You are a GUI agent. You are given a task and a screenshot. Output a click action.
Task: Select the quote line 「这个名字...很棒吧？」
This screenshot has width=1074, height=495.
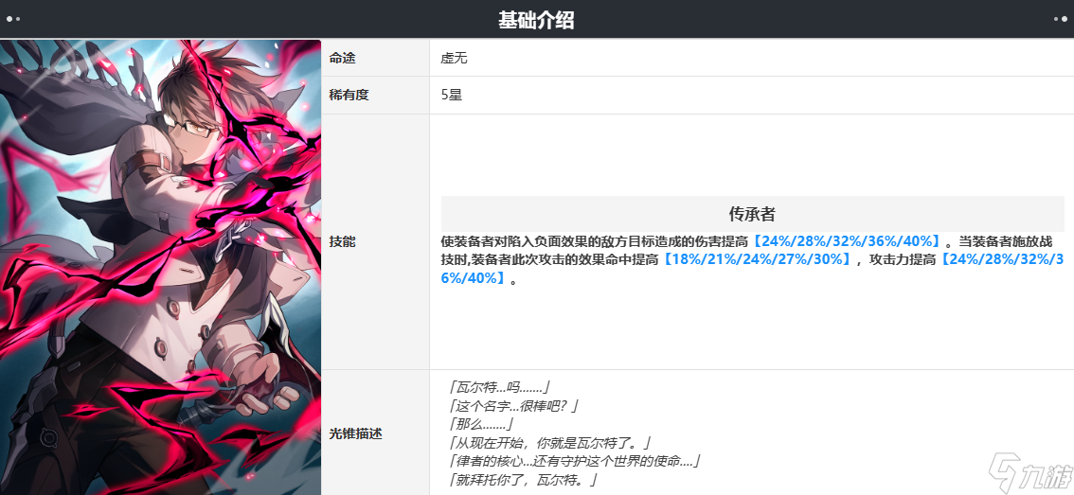[x=511, y=405]
